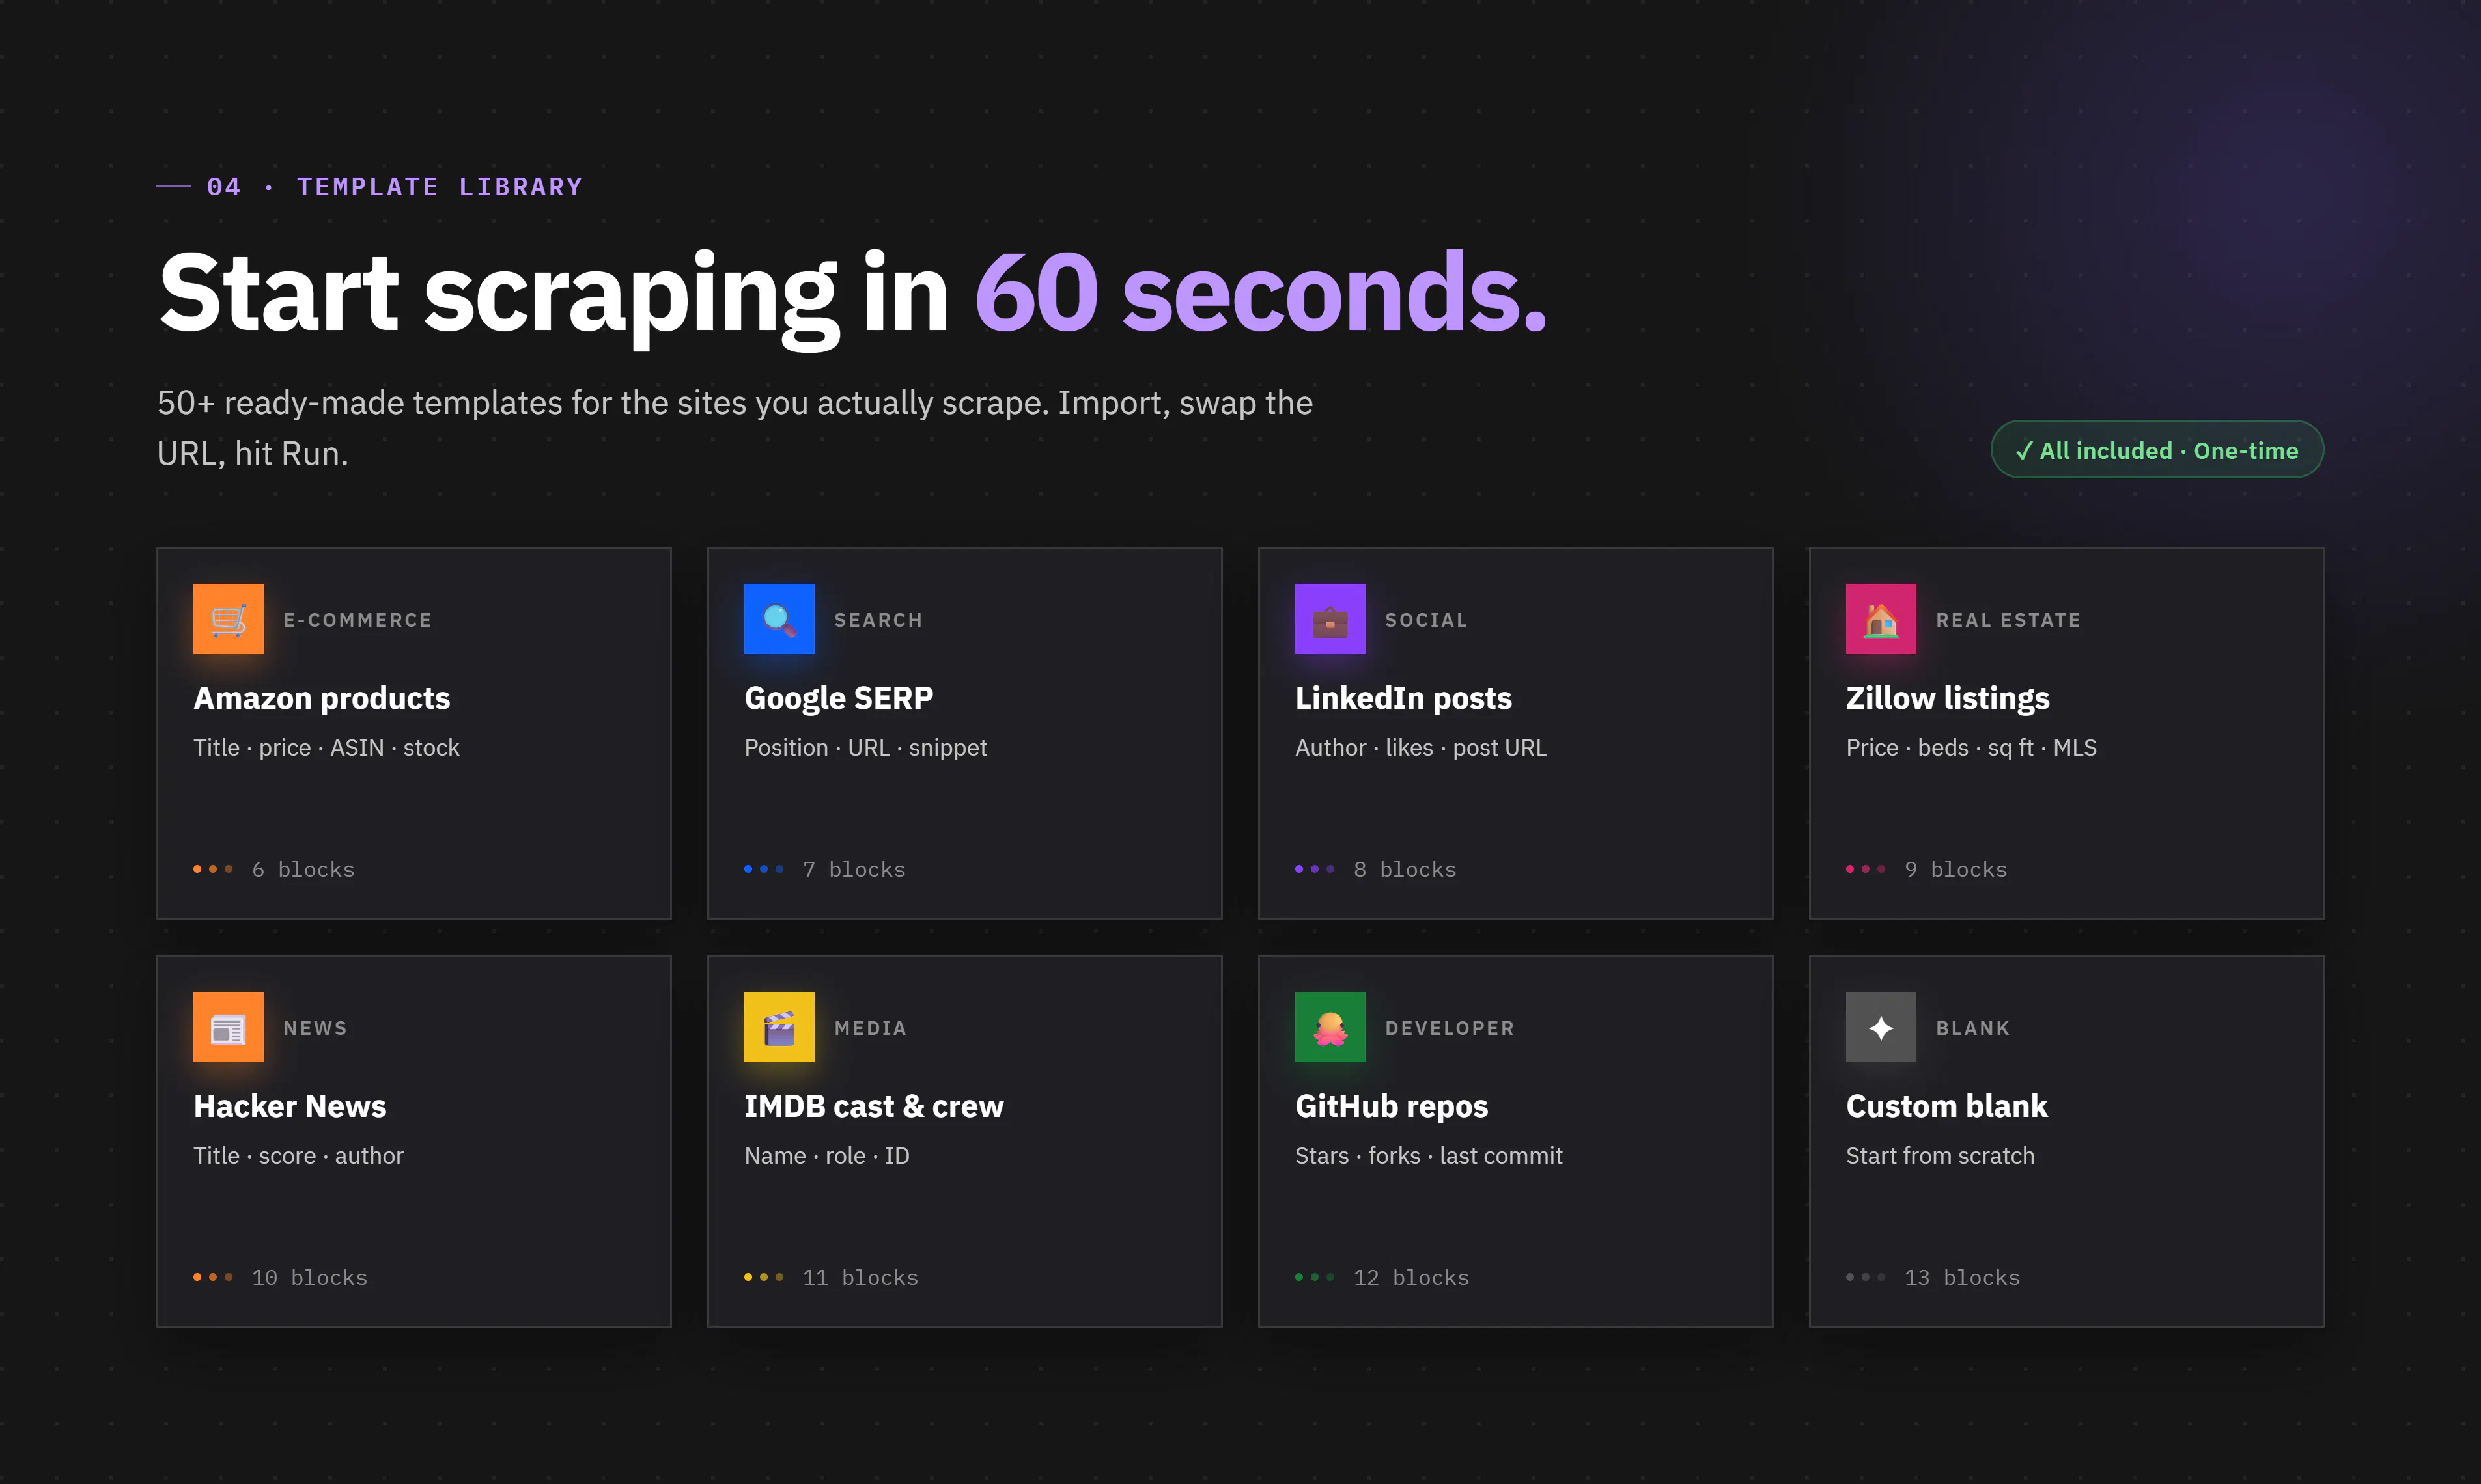Select the LinkedIn posts template title
This screenshot has width=2481, height=1484.
(1403, 698)
